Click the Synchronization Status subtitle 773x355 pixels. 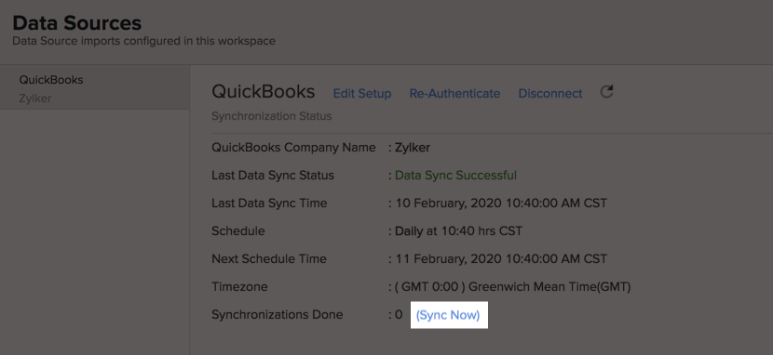point(272,116)
